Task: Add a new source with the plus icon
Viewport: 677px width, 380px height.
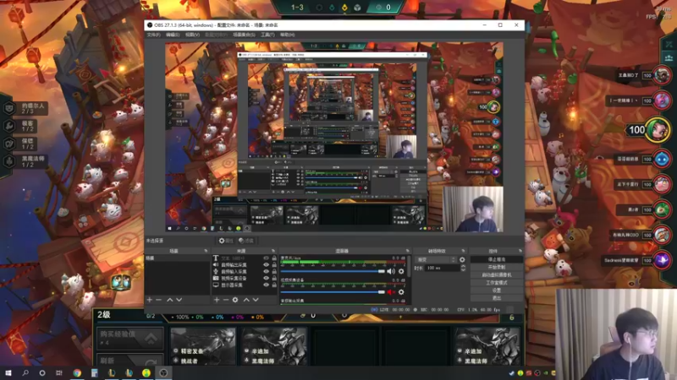Action: tap(217, 300)
